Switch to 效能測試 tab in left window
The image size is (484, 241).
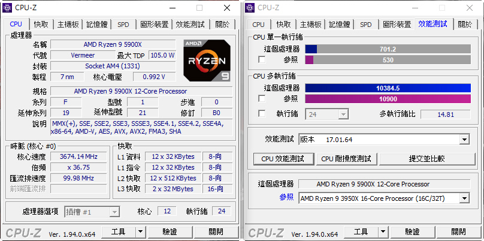pyautogui.click(x=190, y=25)
